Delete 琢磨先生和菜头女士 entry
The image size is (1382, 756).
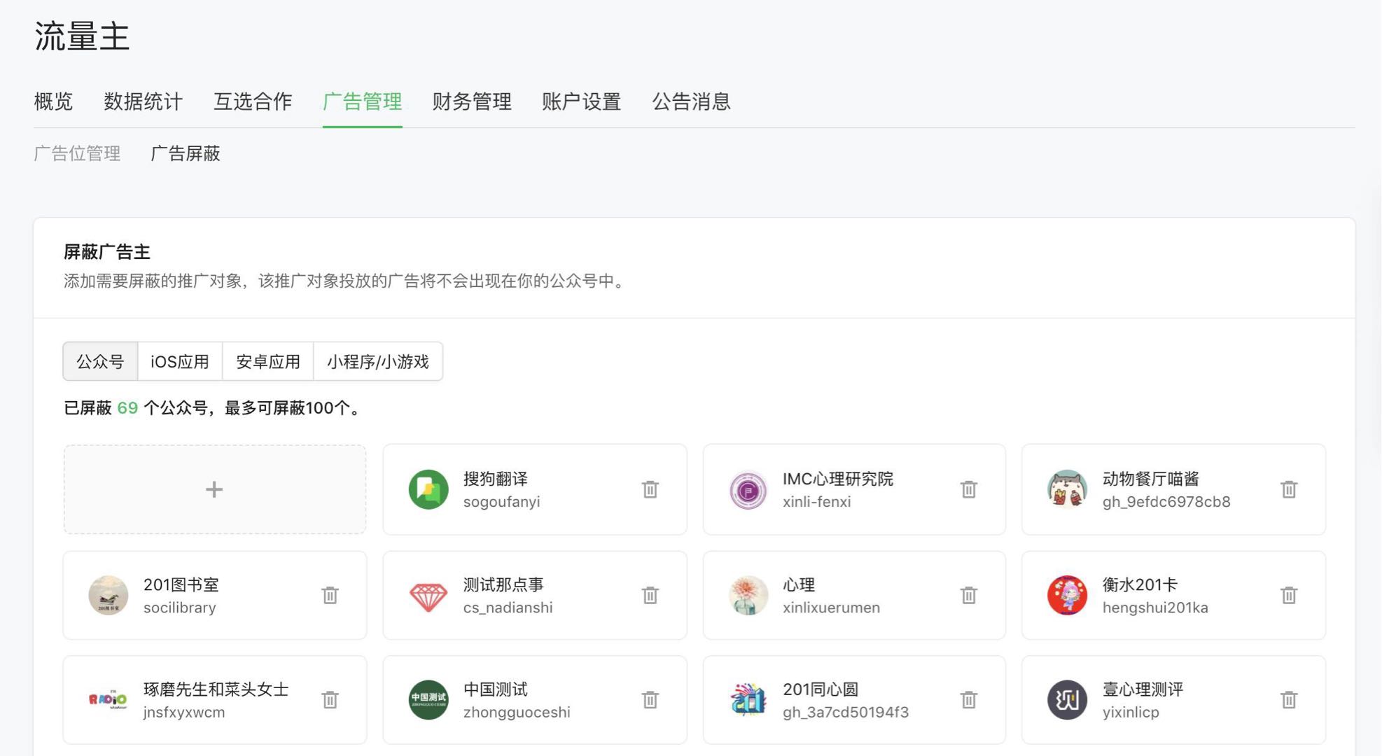(331, 700)
